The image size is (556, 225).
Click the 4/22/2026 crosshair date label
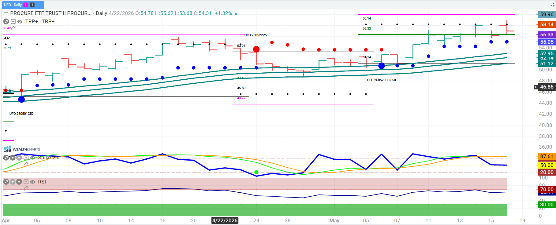click(x=225, y=220)
